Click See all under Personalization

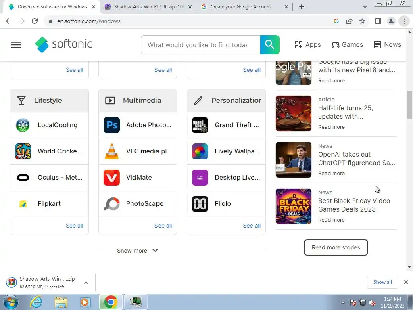[252, 226]
